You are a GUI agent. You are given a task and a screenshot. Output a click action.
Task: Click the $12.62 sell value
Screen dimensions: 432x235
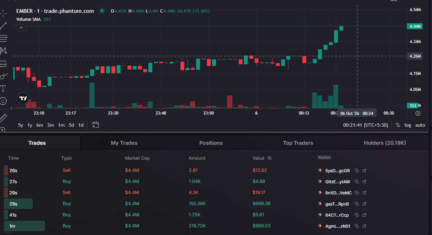[x=260, y=170]
